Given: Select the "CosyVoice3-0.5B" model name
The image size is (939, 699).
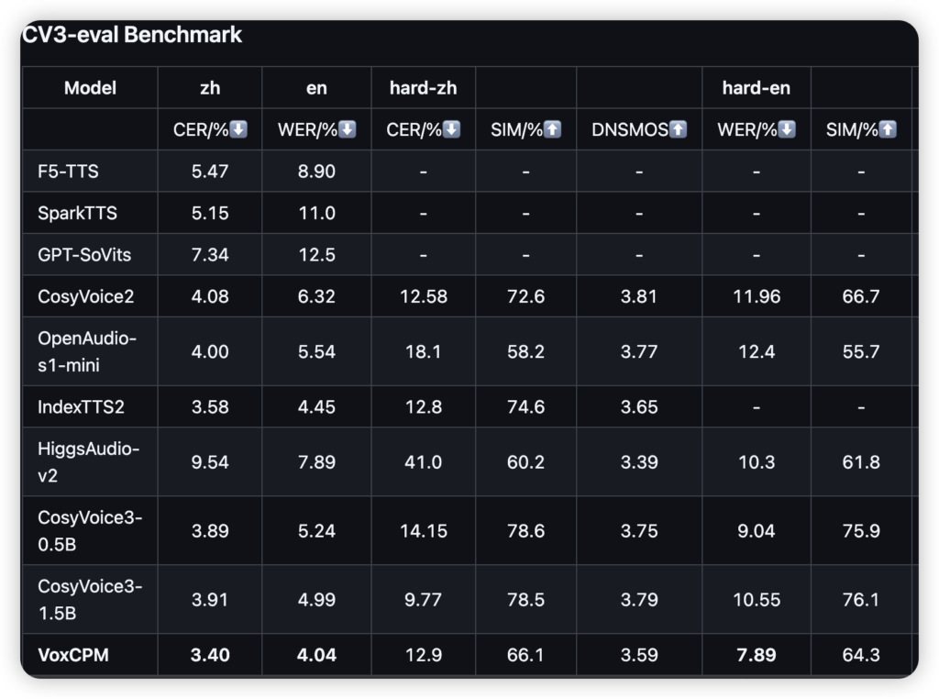Looking at the screenshot, I should (90, 531).
